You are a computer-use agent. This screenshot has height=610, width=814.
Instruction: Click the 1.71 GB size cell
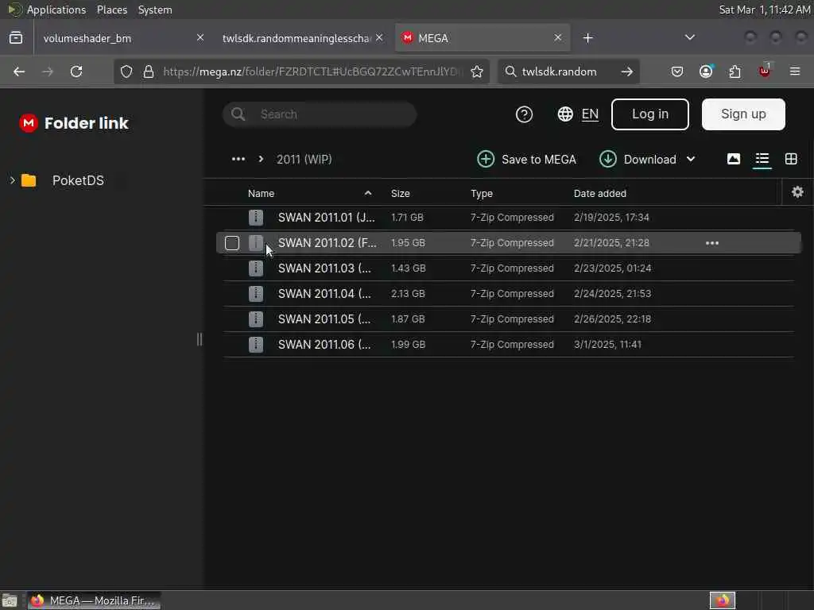click(407, 218)
